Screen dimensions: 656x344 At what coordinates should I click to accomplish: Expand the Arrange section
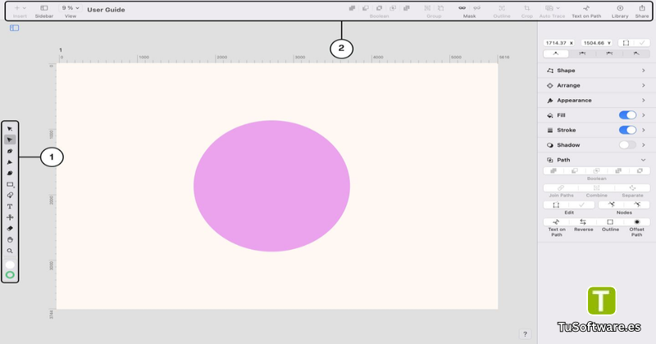[x=597, y=85]
